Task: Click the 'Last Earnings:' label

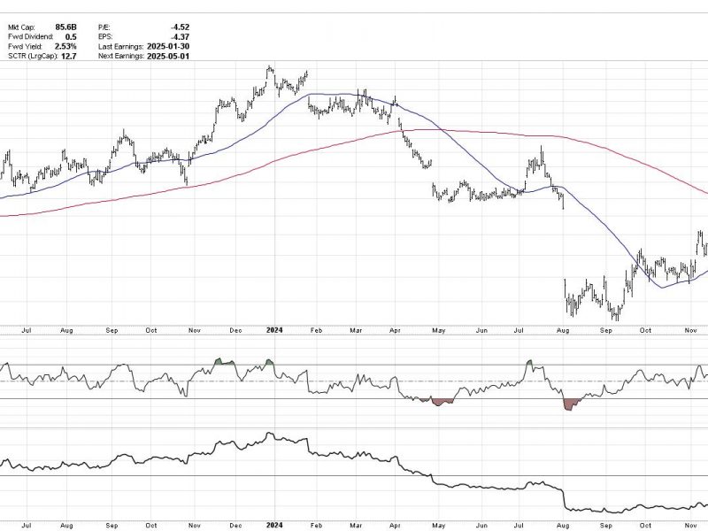Action: (121, 47)
